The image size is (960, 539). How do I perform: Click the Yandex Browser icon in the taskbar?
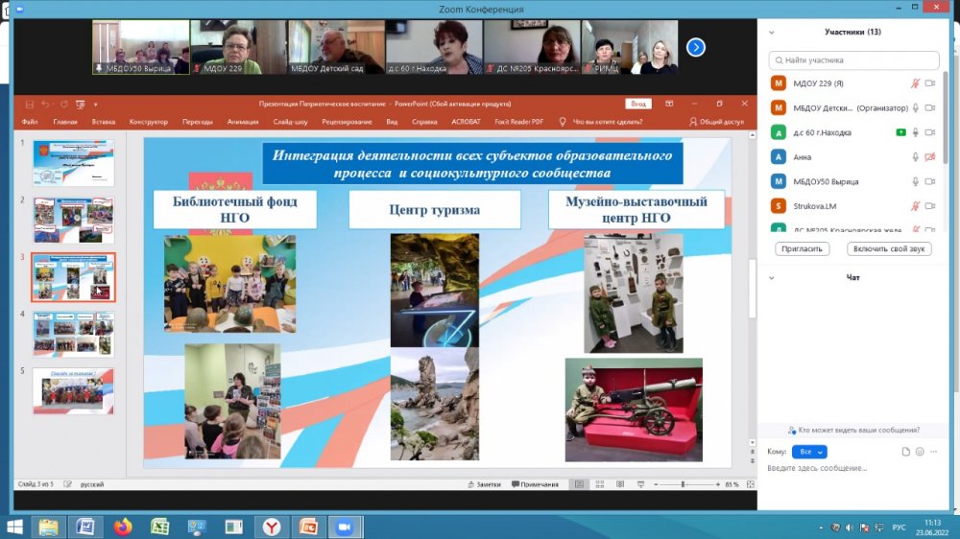(x=273, y=527)
